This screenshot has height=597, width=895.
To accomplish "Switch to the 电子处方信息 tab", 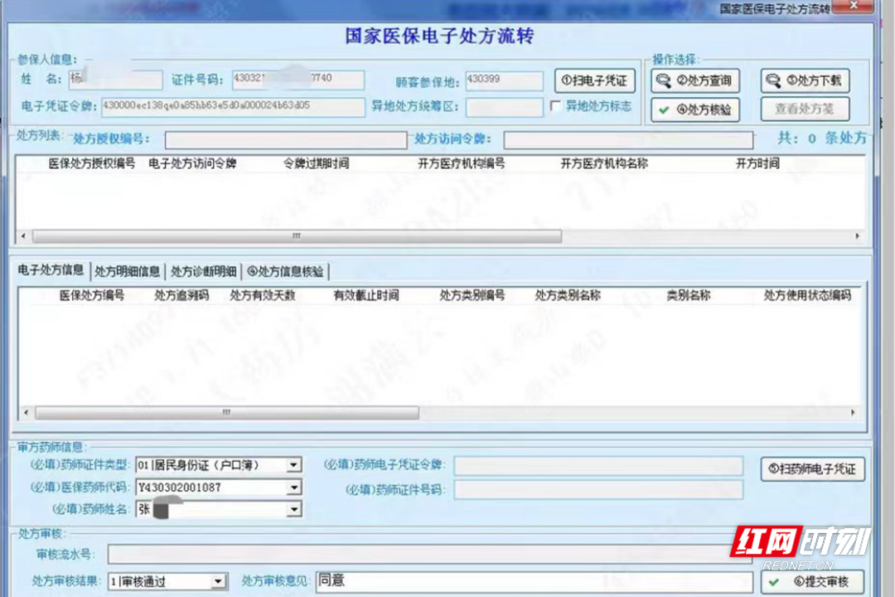I will 53,271.
